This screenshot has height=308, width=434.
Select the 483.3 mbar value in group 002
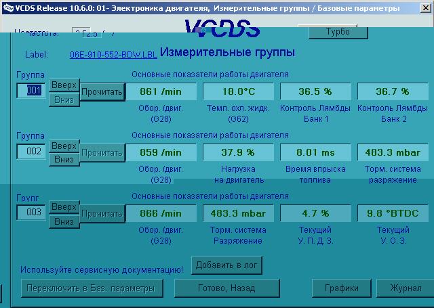393,152
